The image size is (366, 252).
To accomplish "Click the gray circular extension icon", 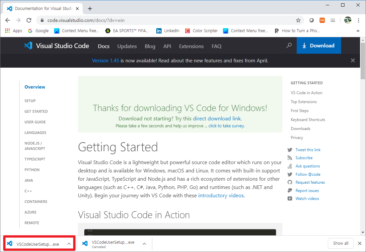I will (311, 20).
